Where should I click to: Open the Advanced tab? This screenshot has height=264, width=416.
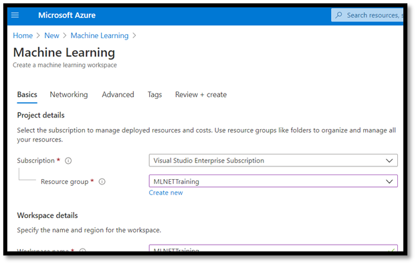coord(118,95)
